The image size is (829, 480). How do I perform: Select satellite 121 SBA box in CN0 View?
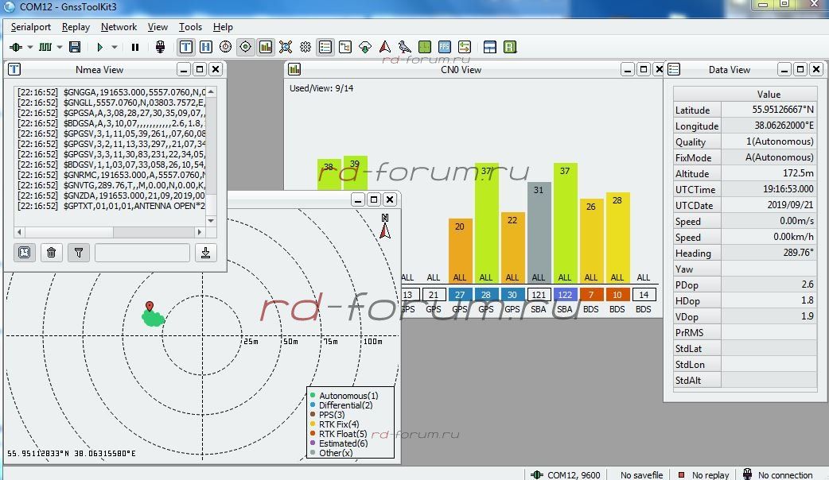pos(539,295)
